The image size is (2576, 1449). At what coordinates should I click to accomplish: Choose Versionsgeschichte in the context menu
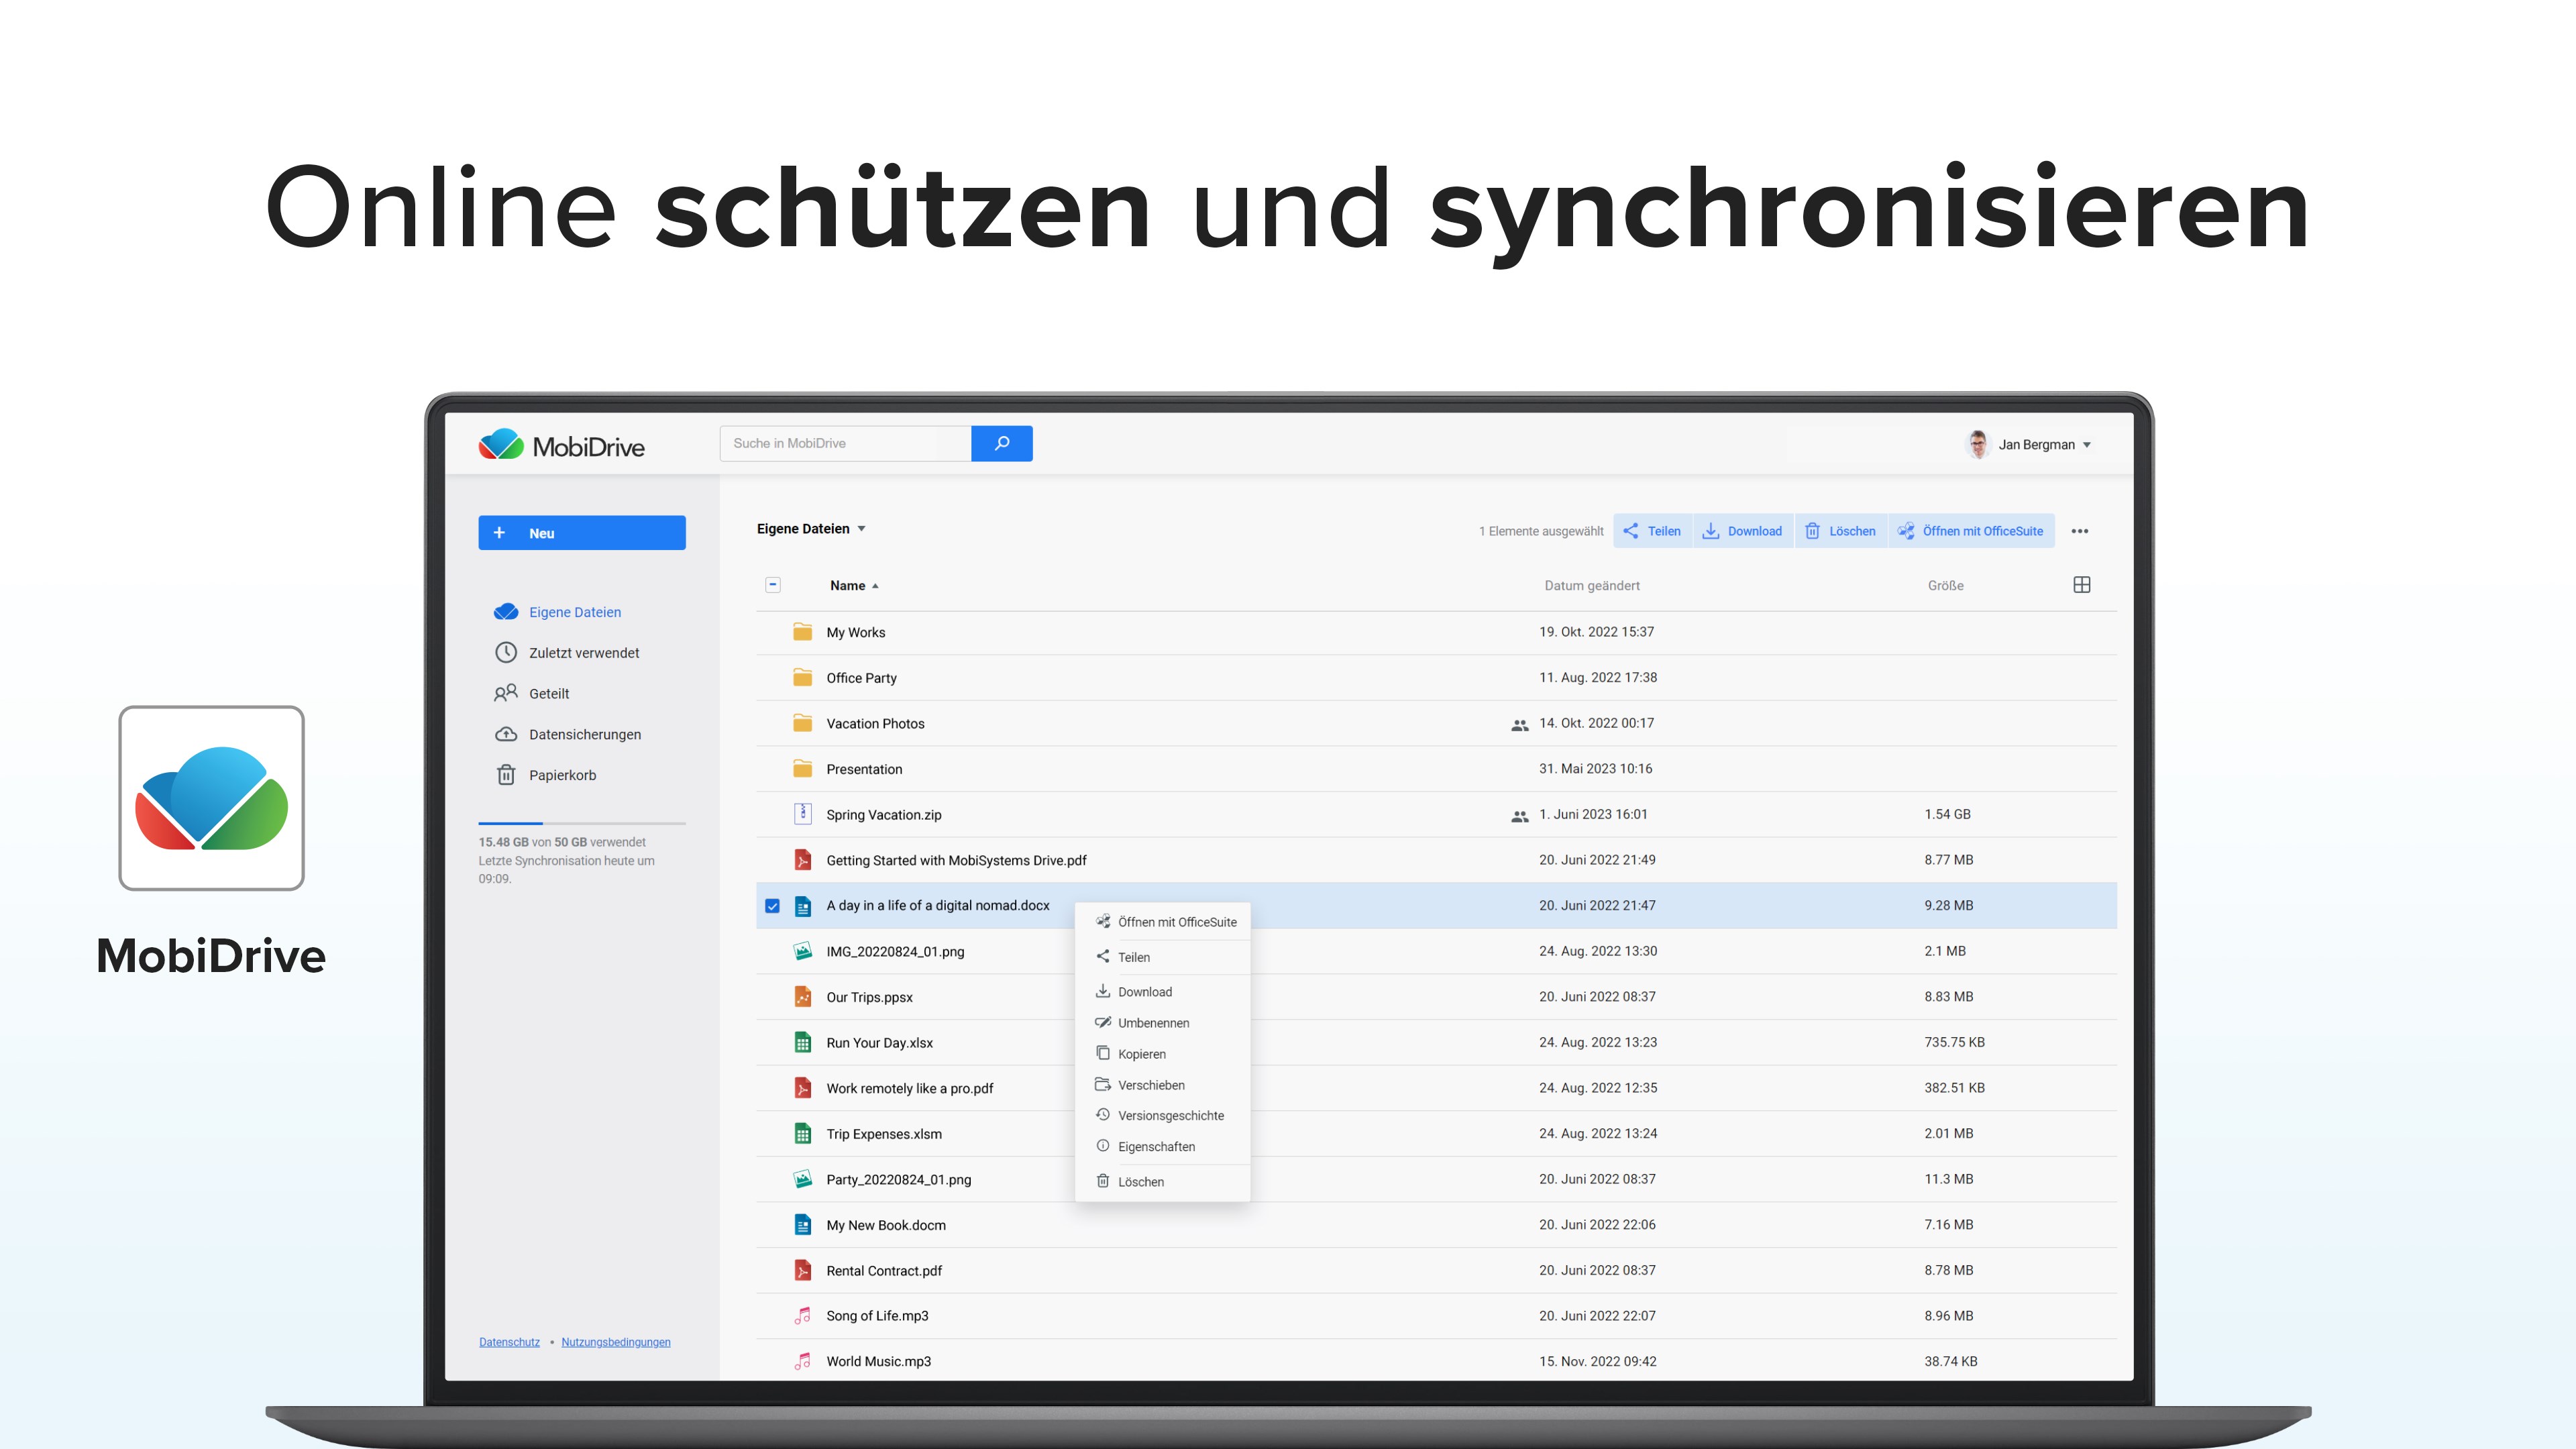pos(1163,1115)
